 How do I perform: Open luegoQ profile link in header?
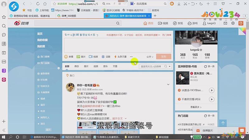point(209,23)
